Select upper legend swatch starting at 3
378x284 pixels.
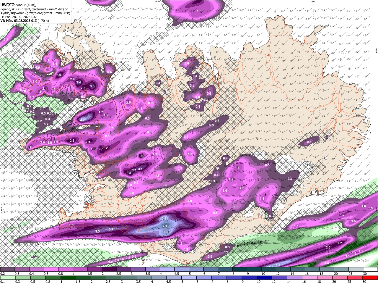[x=138, y=270]
